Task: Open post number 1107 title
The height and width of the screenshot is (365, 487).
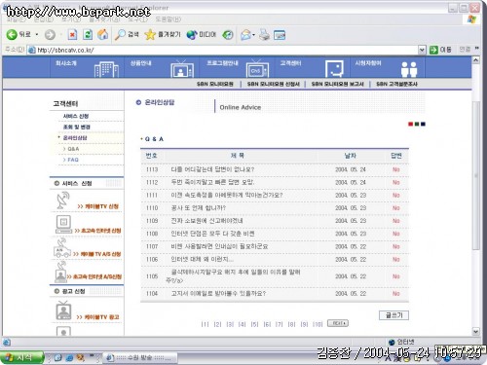Action: pos(219,246)
